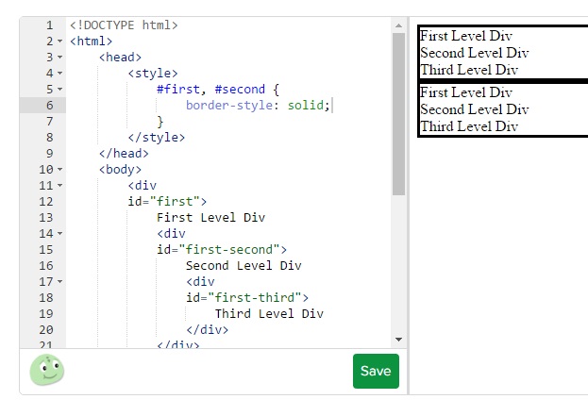
Task: Click the '<style>' opening tag on line 4
Action: [x=153, y=73]
